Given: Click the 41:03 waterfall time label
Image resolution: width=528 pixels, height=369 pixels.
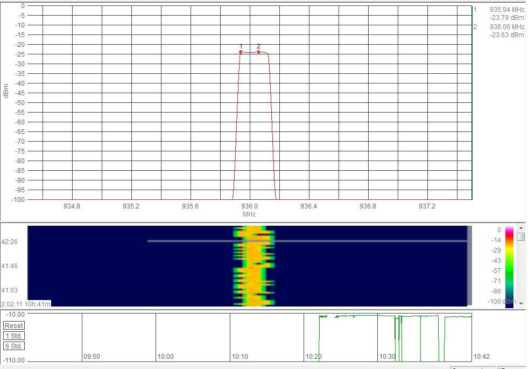Looking at the screenshot, I should pyautogui.click(x=10, y=290).
